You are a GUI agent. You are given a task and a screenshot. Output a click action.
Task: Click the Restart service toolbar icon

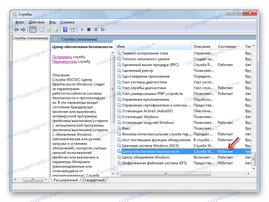[x=103, y=30]
